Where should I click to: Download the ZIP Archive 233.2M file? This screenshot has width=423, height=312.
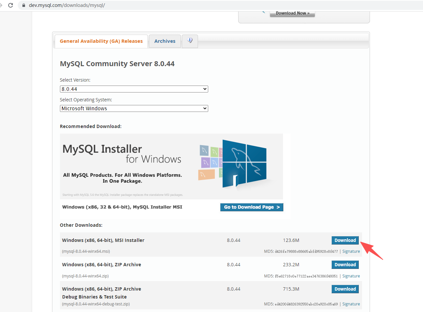click(x=345, y=265)
